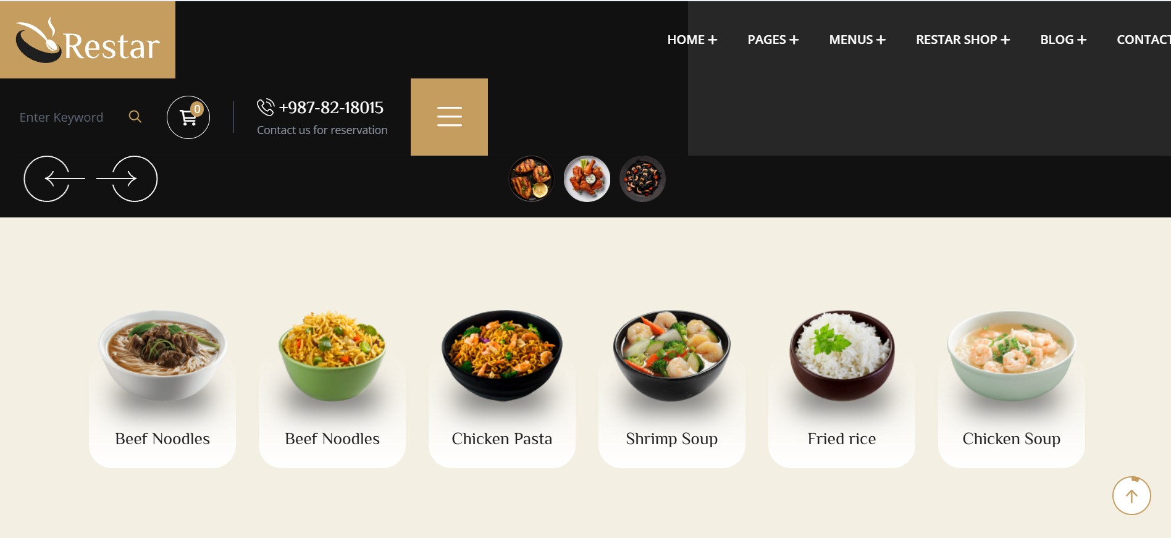Click the scroll-to-top arrow button
This screenshot has height=538, width=1171.
point(1131,495)
